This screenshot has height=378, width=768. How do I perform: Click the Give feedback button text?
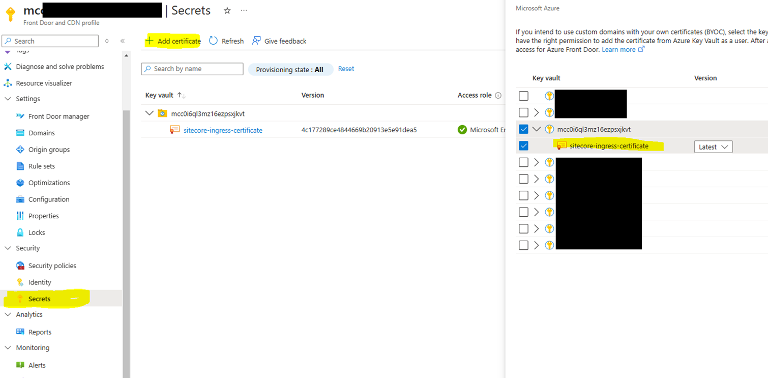pyautogui.click(x=285, y=41)
